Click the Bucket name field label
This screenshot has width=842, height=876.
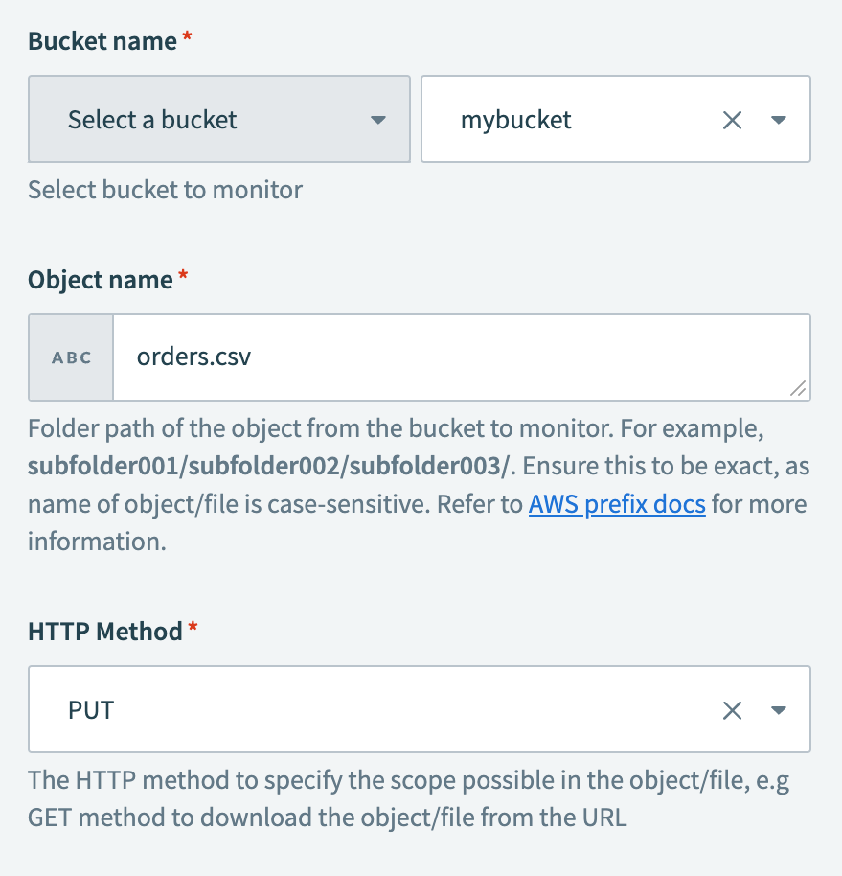99,41
